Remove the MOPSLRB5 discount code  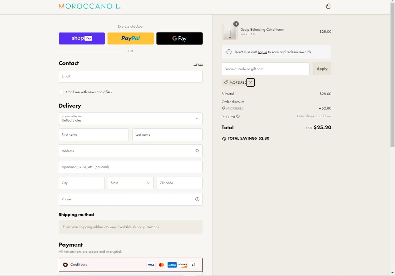click(x=250, y=82)
